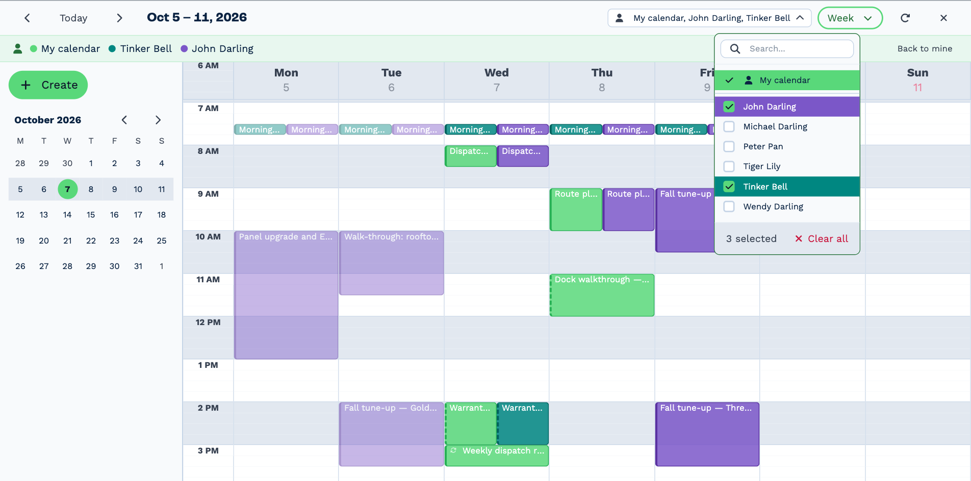Check Peter Pan calendar

(729, 146)
